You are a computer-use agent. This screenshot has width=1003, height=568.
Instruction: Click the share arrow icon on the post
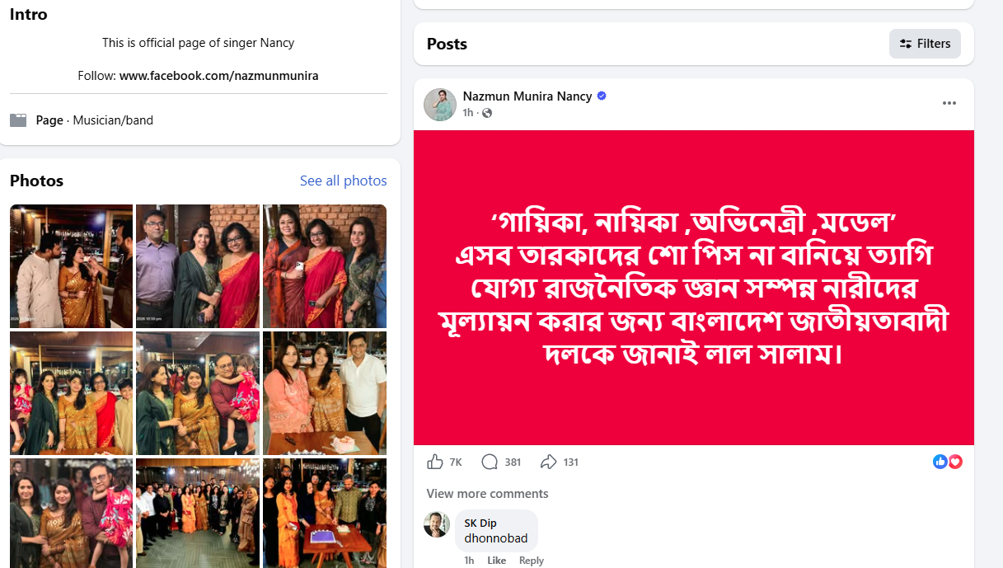tap(548, 462)
